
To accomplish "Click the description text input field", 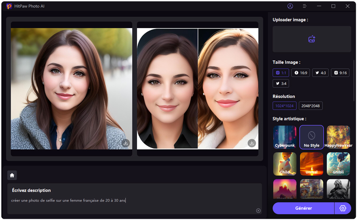I will [x=130, y=201].
